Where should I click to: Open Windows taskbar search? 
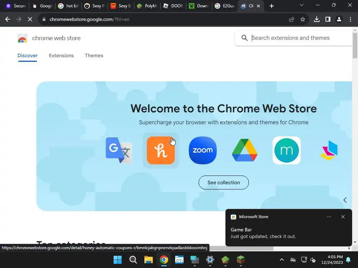pos(133,260)
